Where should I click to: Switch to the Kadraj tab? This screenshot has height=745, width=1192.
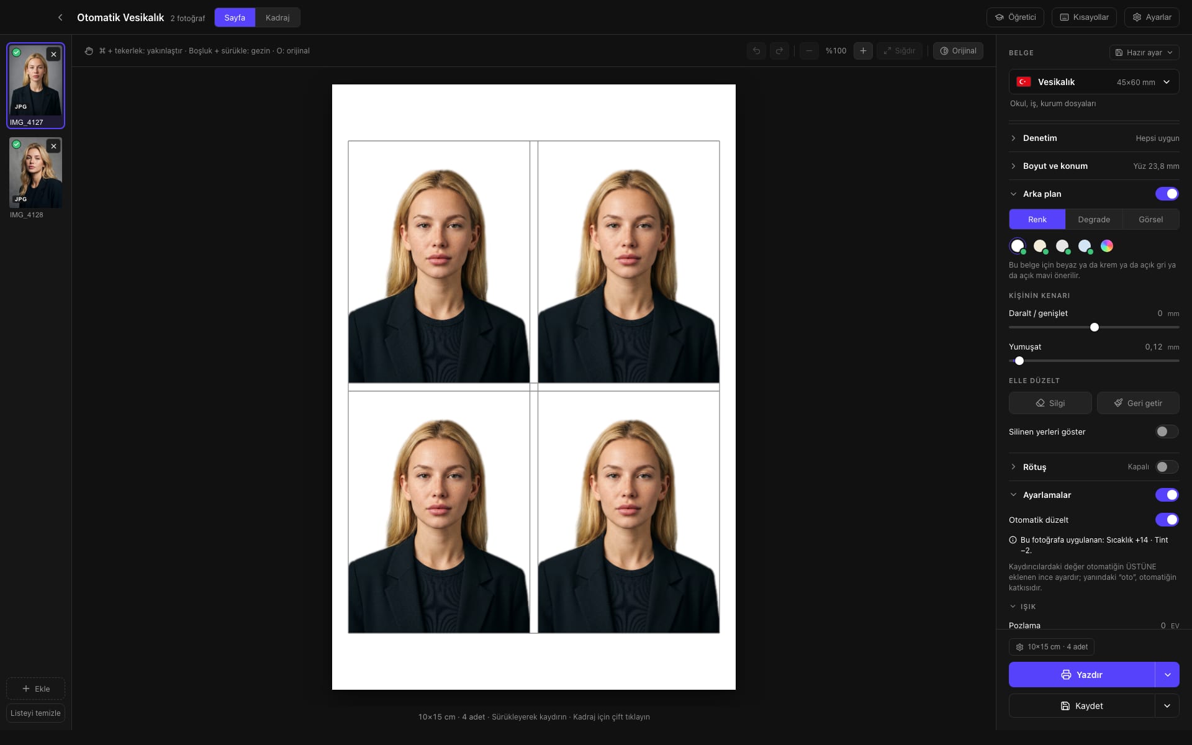click(278, 17)
